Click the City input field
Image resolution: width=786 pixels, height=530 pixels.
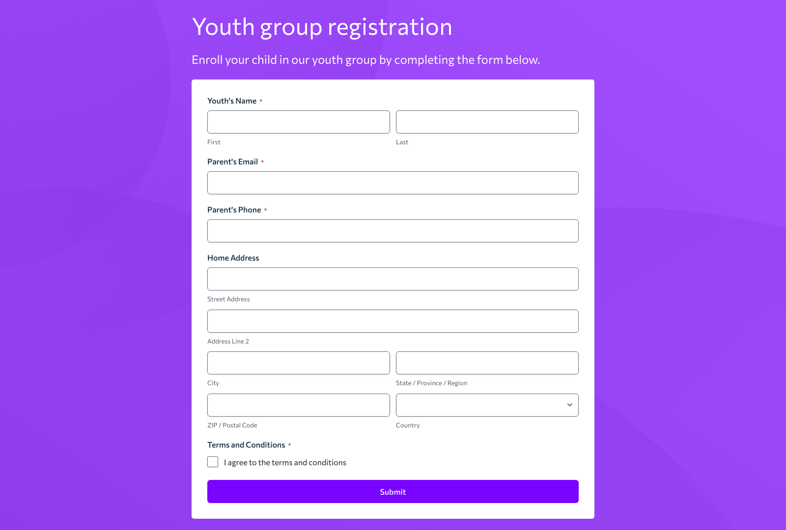click(x=298, y=363)
